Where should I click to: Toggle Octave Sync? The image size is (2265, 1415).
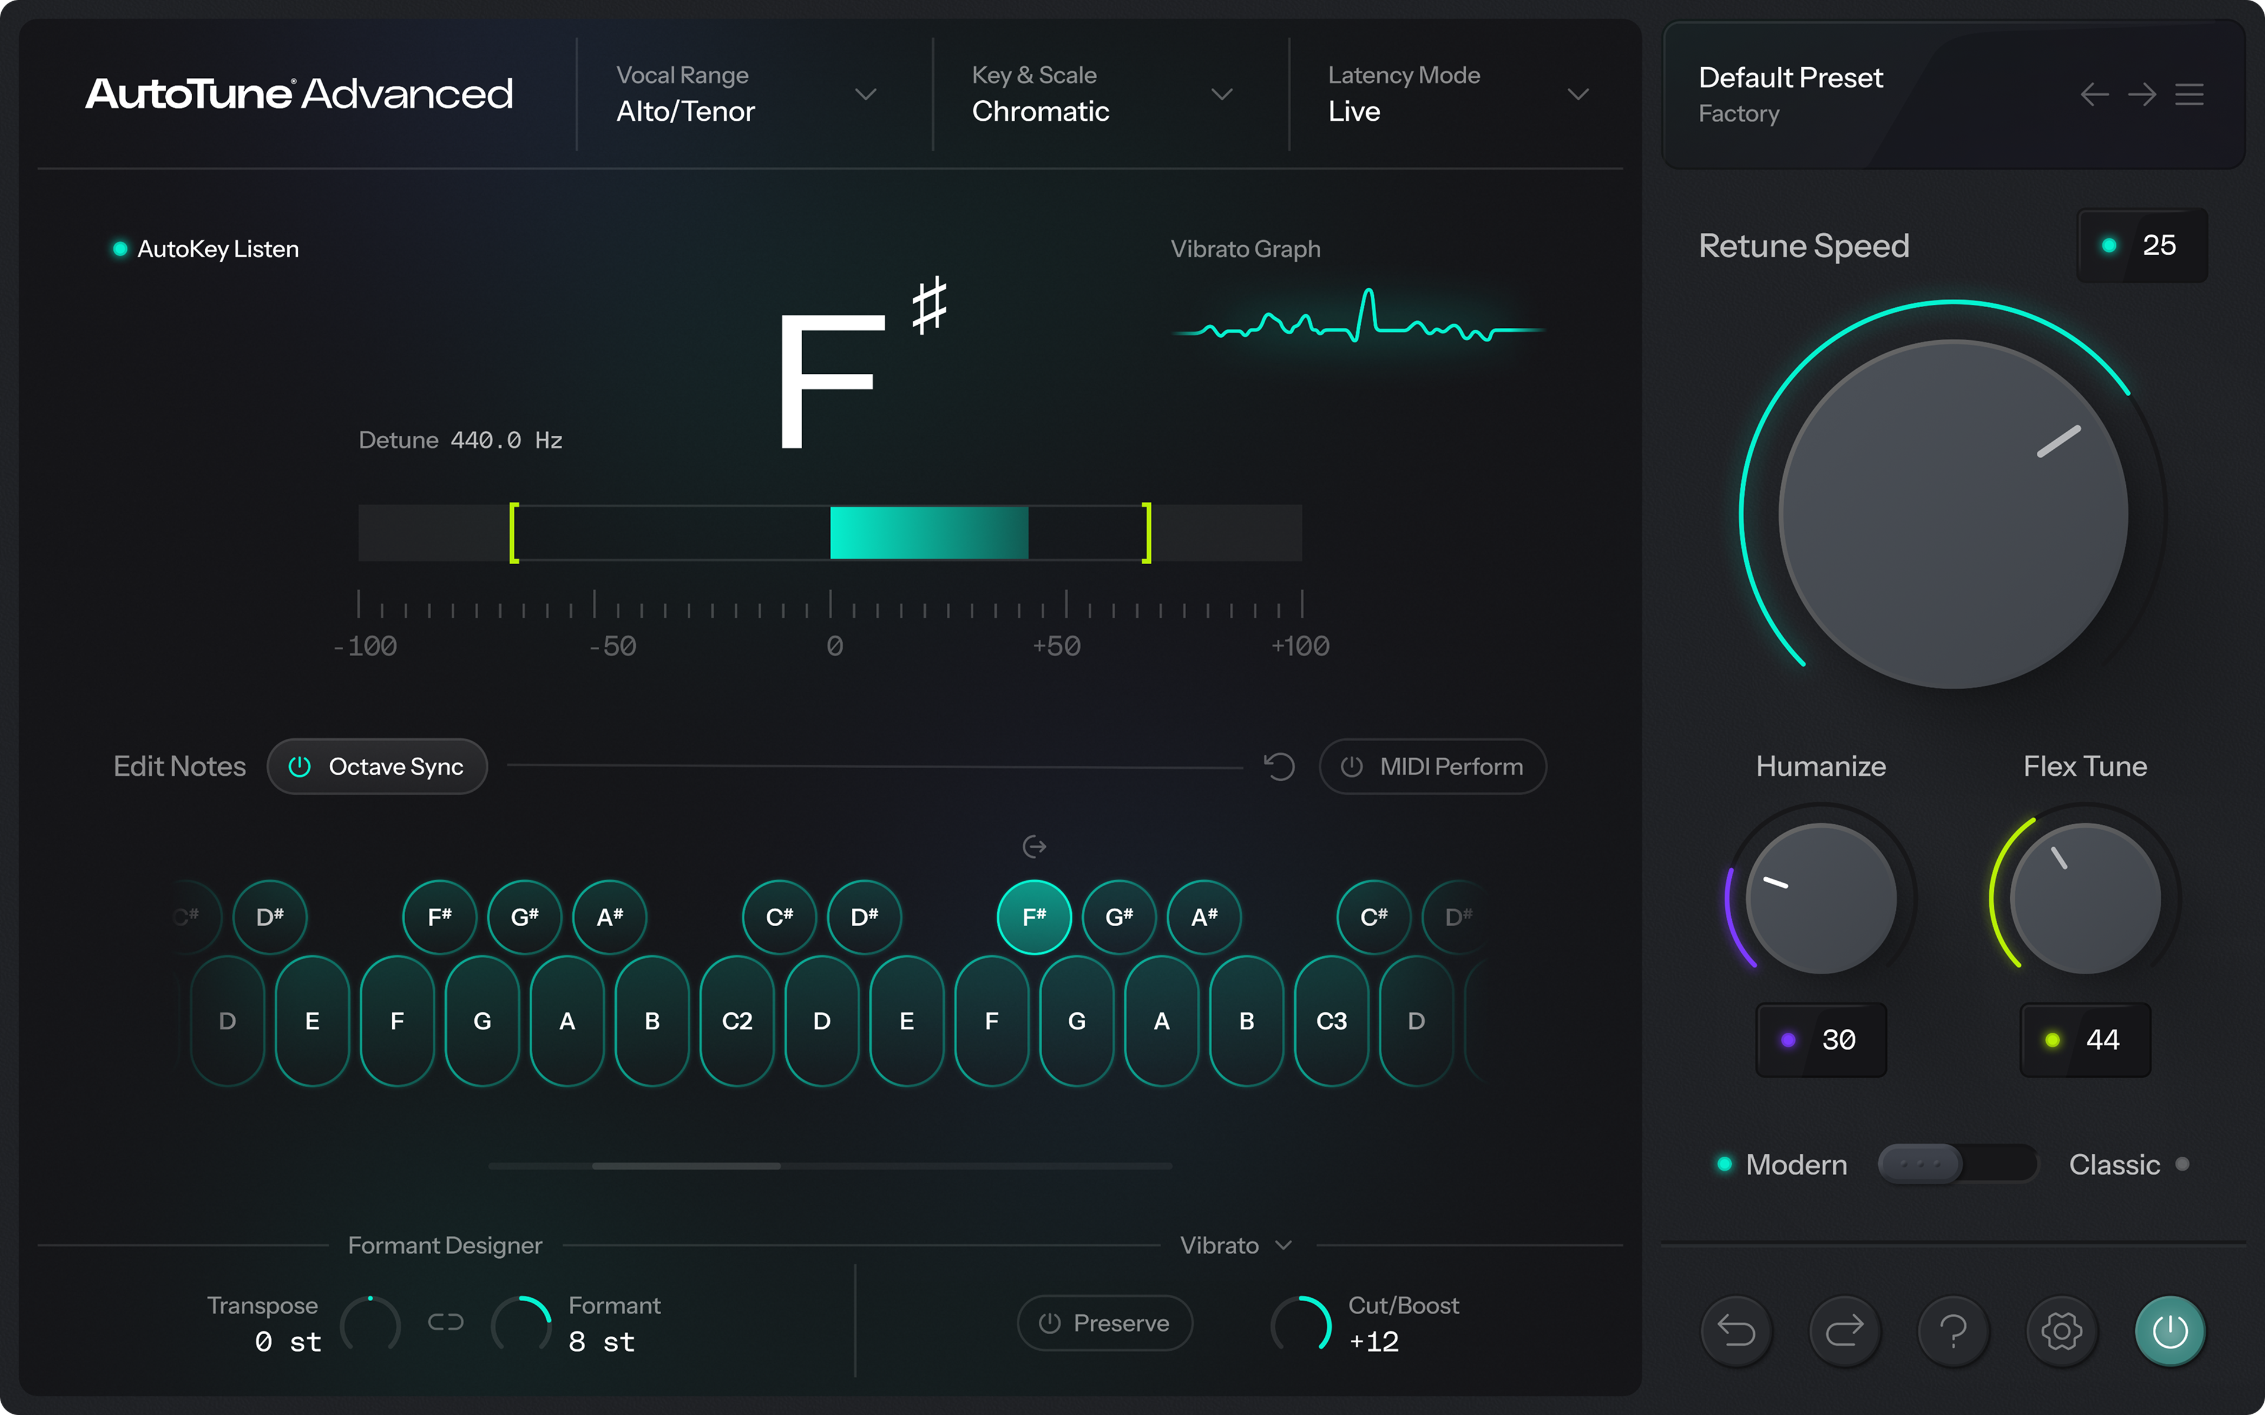[x=377, y=766]
